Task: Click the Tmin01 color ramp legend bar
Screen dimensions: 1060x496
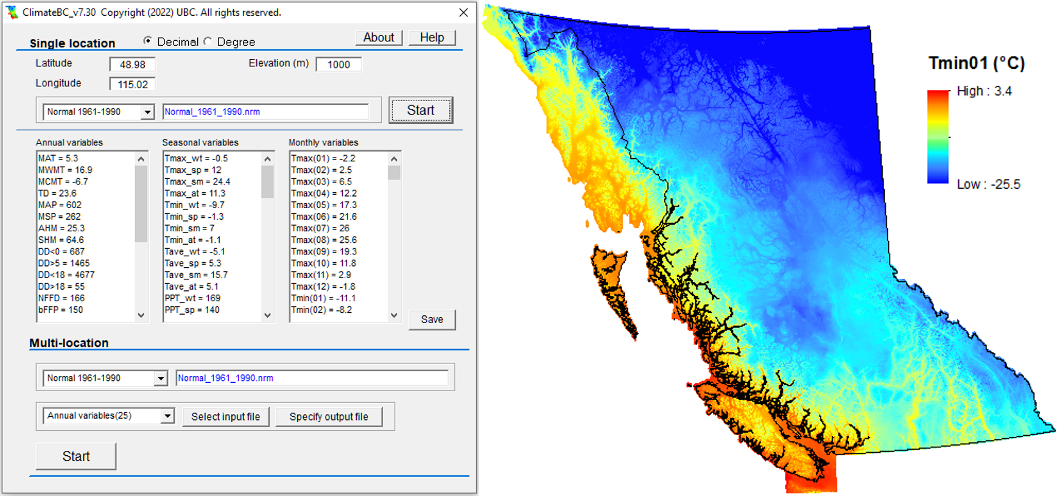Action: pos(938,137)
